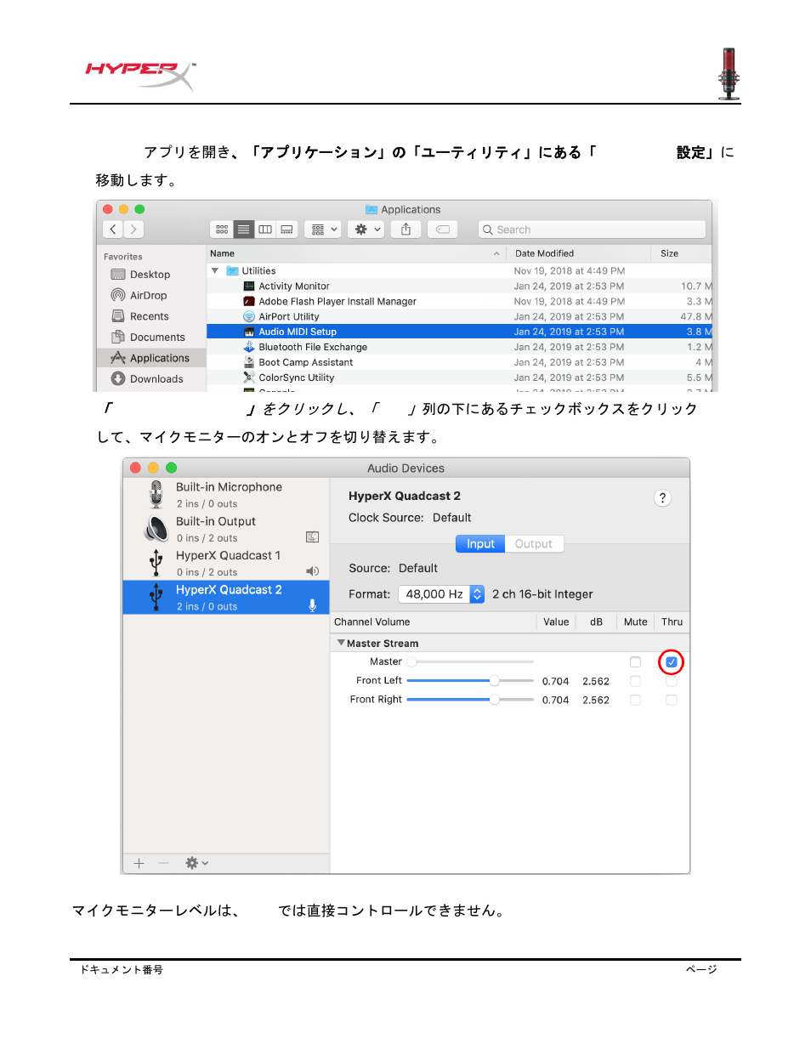Screen dimensions: 811x1050
Task: Click the alert-sound icon on Built-in Output
Action: click(x=312, y=537)
